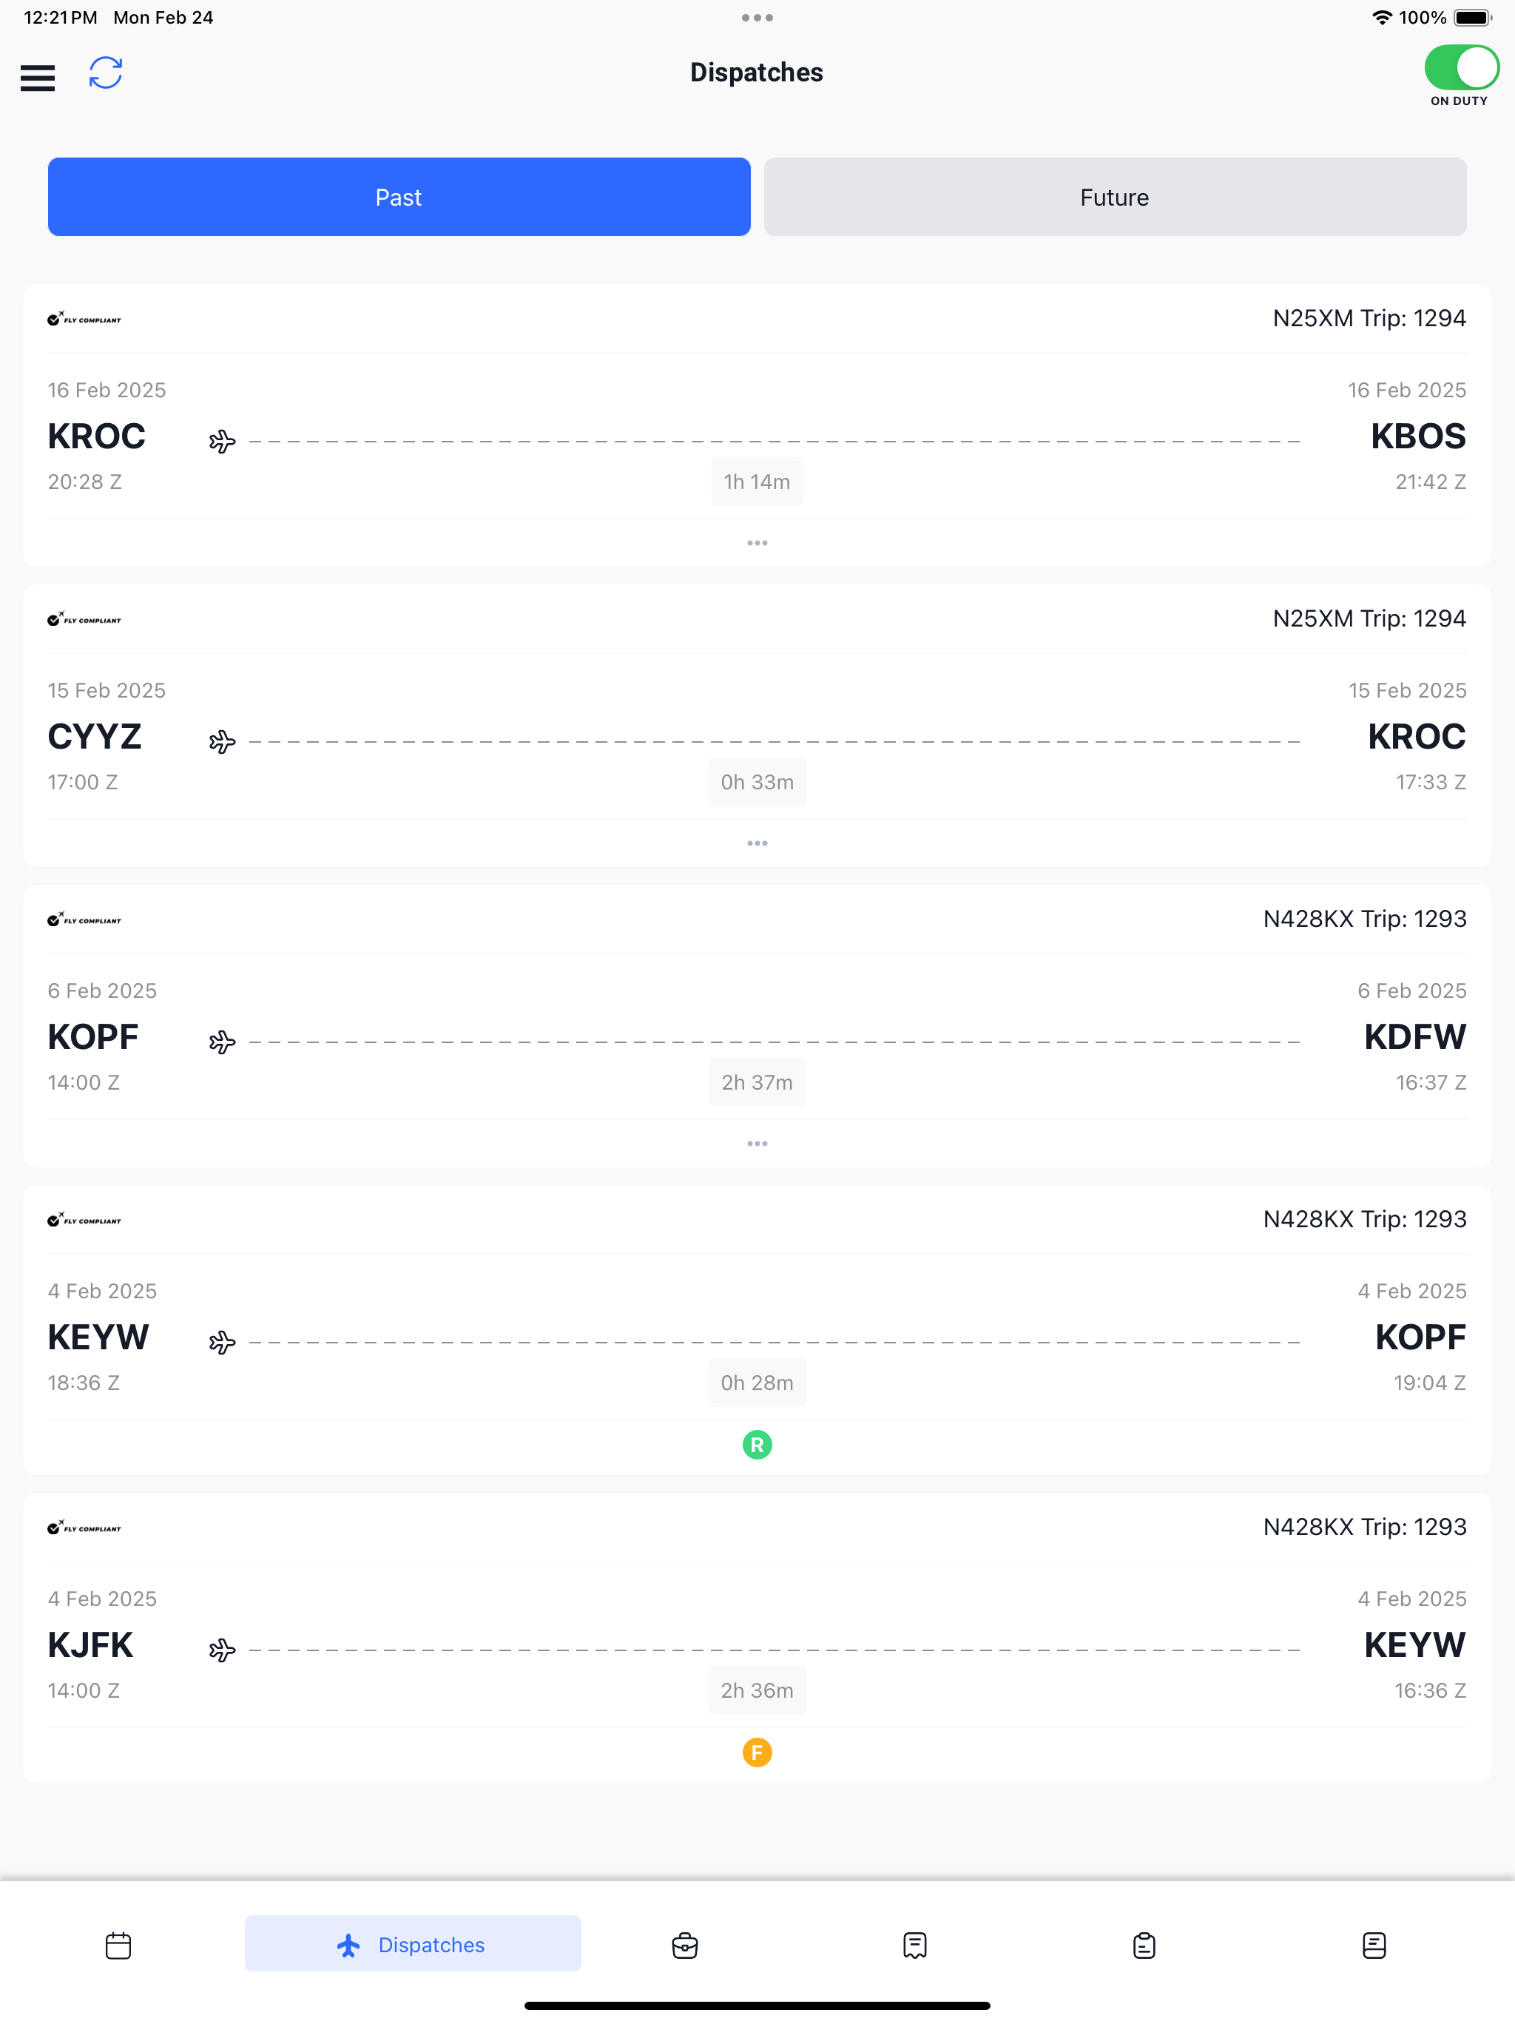The height and width of the screenshot is (2021, 1515).
Task: Open the receipt icon in bottom bar
Action: click(914, 1945)
